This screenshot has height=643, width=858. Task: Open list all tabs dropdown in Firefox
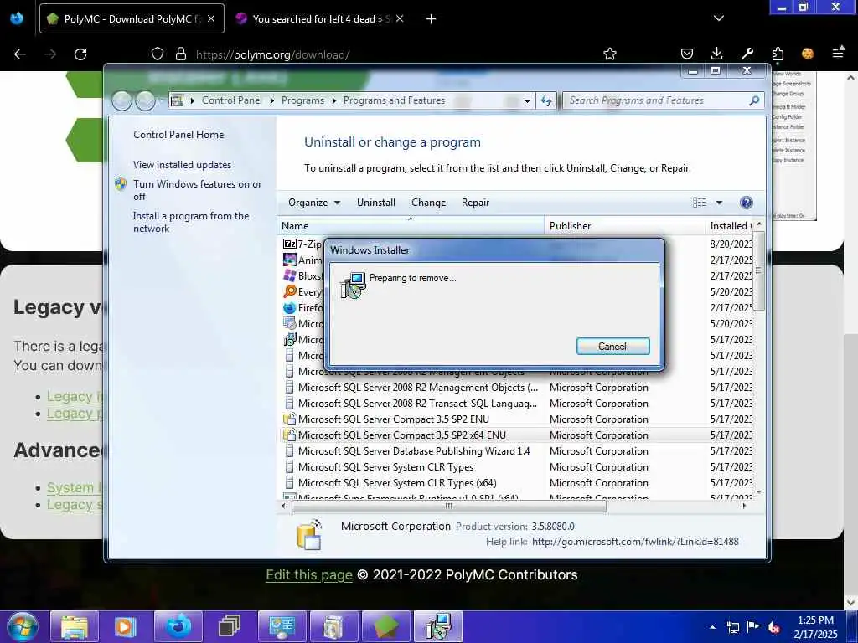tap(719, 18)
